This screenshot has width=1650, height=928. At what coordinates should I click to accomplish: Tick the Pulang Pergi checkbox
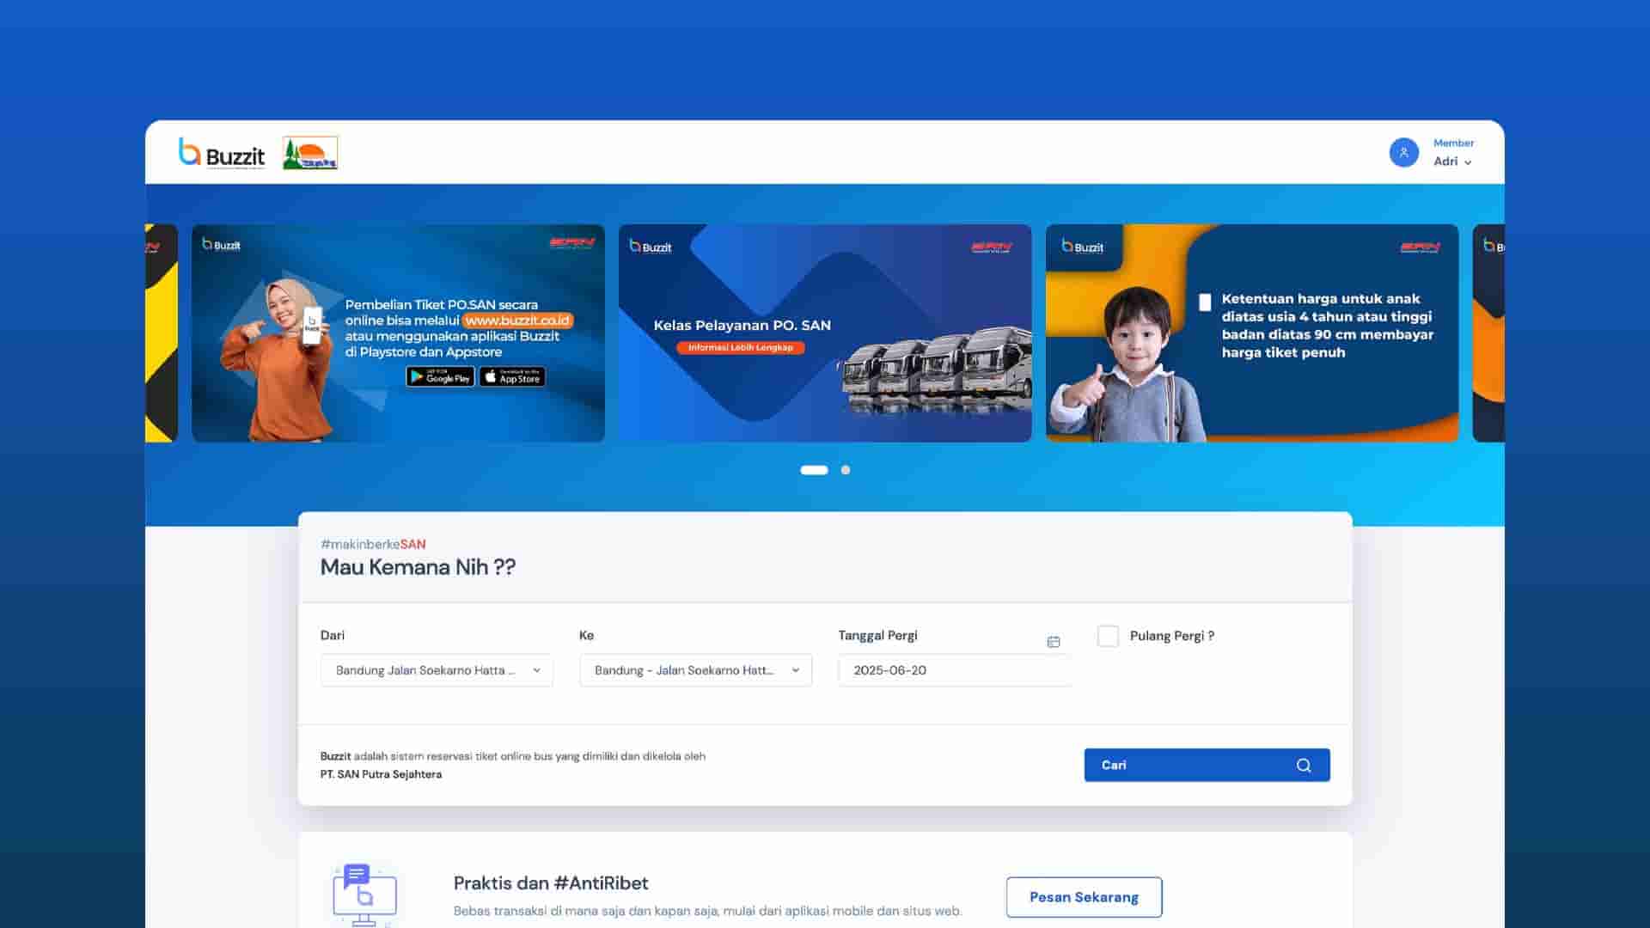[1108, 636]
